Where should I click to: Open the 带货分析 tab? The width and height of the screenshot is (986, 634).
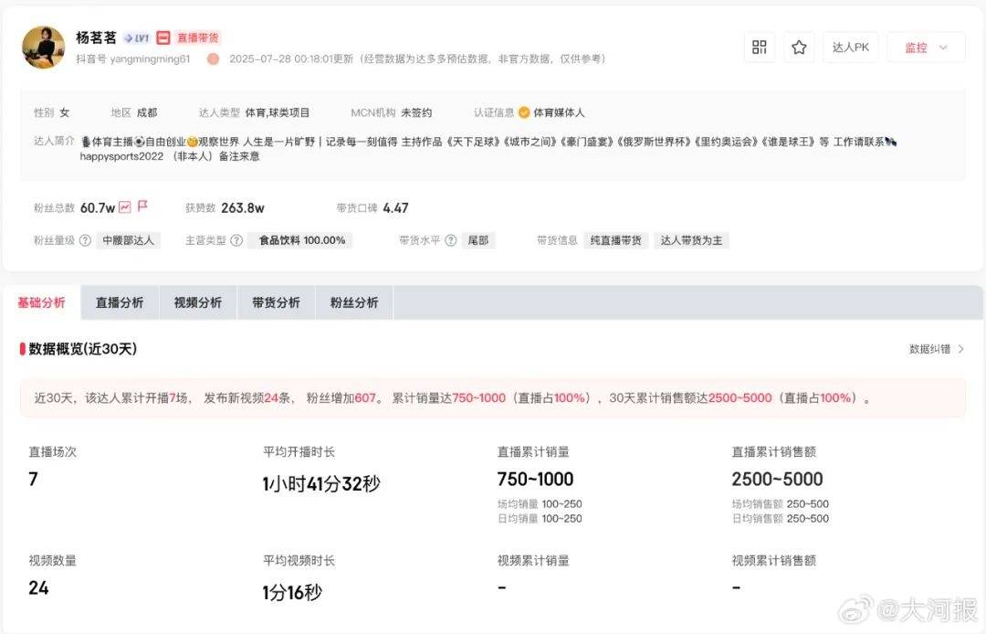(275, 301)
